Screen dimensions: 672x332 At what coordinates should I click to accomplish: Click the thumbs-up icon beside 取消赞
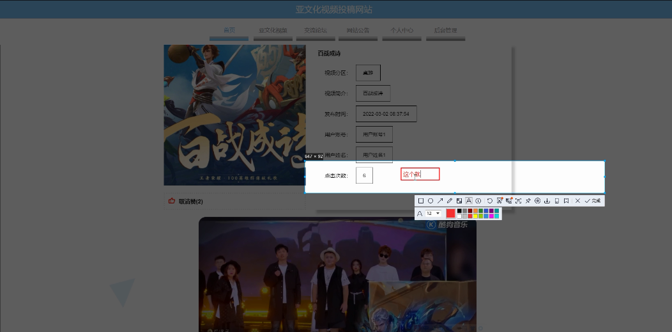(x=172, y=201)
